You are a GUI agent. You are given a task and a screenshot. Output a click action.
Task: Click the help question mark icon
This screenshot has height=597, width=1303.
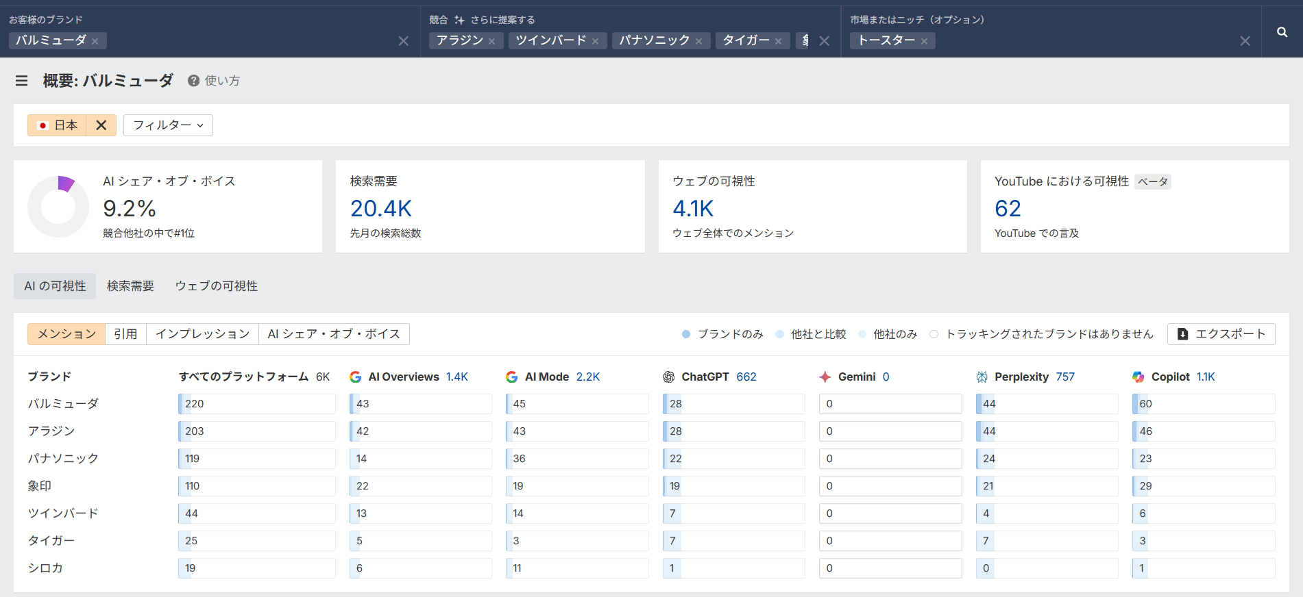click(193, 81)
